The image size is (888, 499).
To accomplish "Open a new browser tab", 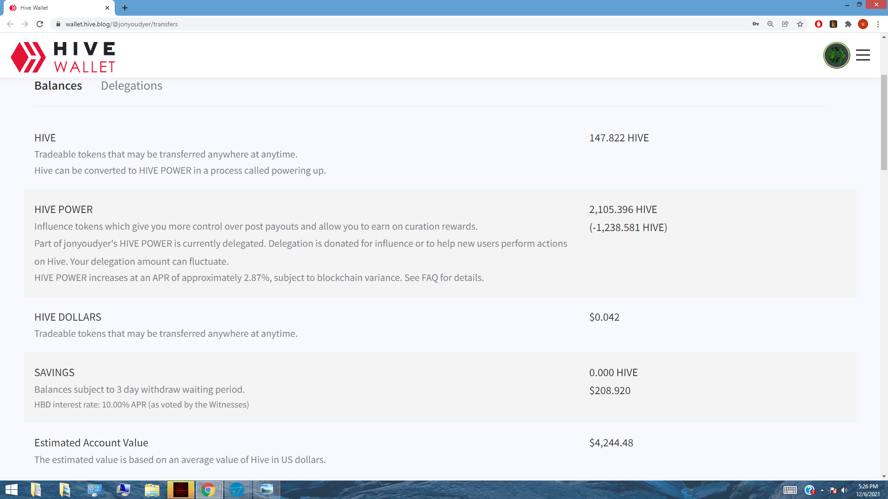I will pyautogui.click(x=125, y=8).
